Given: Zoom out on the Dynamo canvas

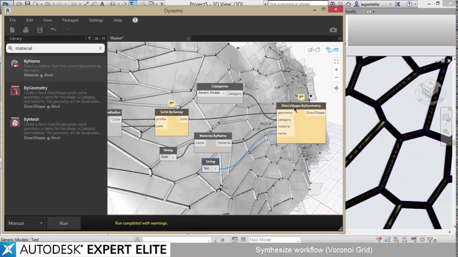Looking at the screenshot, I should tap(336, 77).
